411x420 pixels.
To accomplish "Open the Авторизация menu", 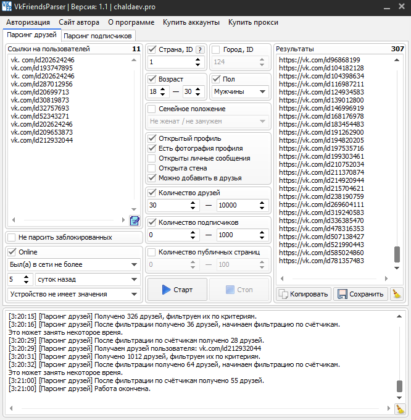I will [29, 22].
